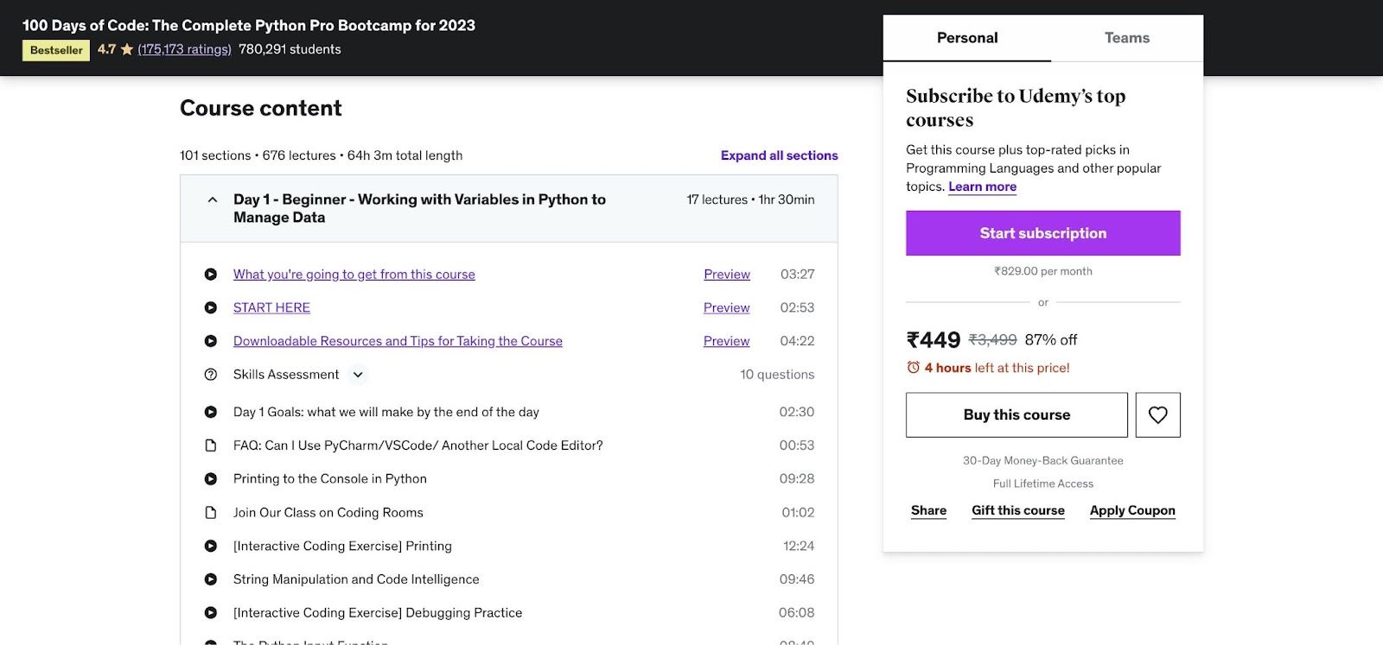Open 'What you're going to get from this course'
Image resolution: width=1383 pixels, height=645 pixels.
pyautogui.click(x=354, y=275)
